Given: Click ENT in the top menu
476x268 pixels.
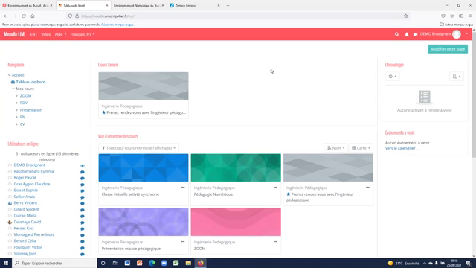Looking at the screenshot, I should pos(33,34).
